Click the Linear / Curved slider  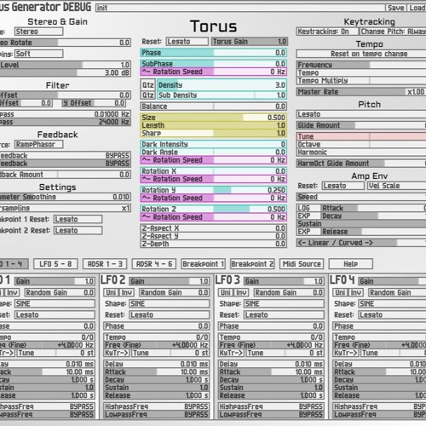[361, 243]
